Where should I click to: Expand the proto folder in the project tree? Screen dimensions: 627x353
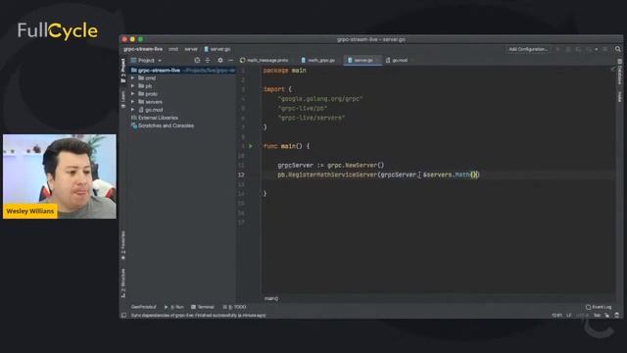(133, 94)
